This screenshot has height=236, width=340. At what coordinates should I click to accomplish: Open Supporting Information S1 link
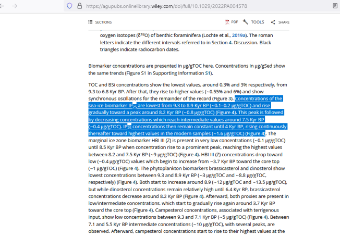tap(208, 73)
